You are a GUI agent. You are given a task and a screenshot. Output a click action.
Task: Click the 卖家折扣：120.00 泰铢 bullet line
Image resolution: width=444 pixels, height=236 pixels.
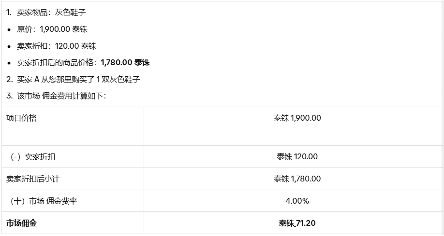pyautogui.click(x=57, y=46)
